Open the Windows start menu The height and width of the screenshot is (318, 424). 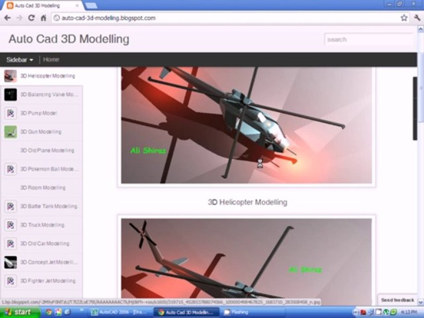(19, 312)
